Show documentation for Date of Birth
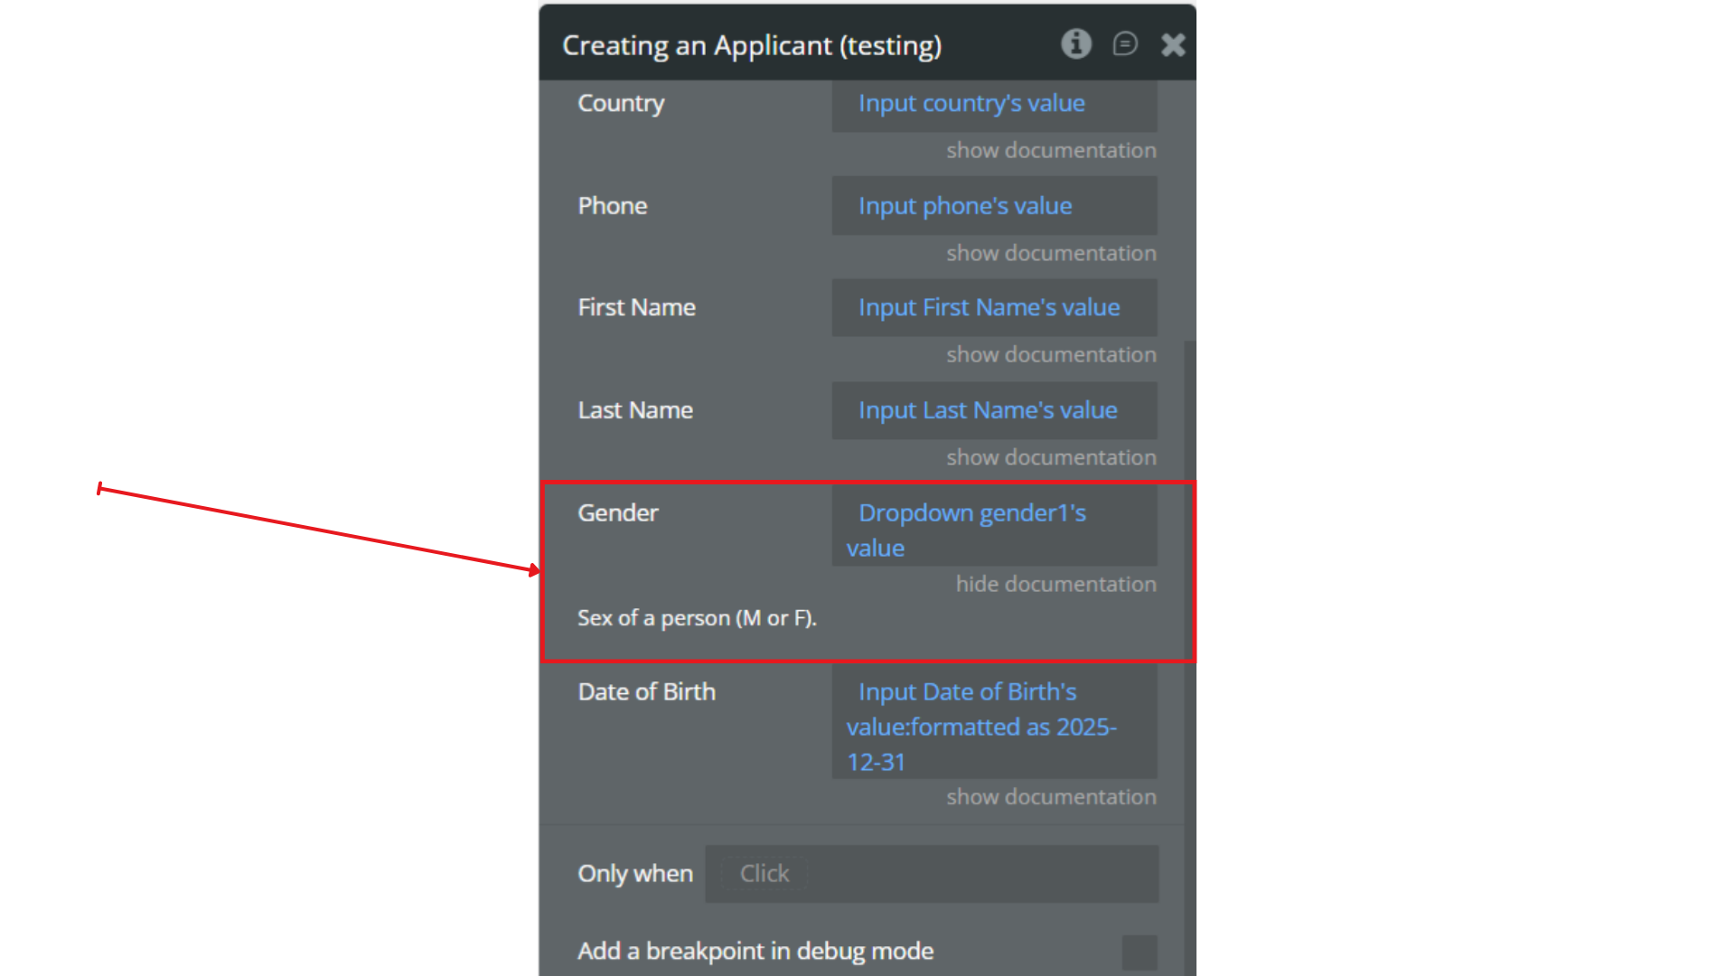Viewport: 1735px width, 976px height. pyautogui.click(x=1051, y=797)
